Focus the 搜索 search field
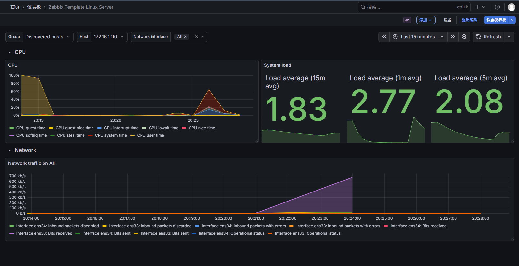 pyautogui.click(x=414, y=7)
